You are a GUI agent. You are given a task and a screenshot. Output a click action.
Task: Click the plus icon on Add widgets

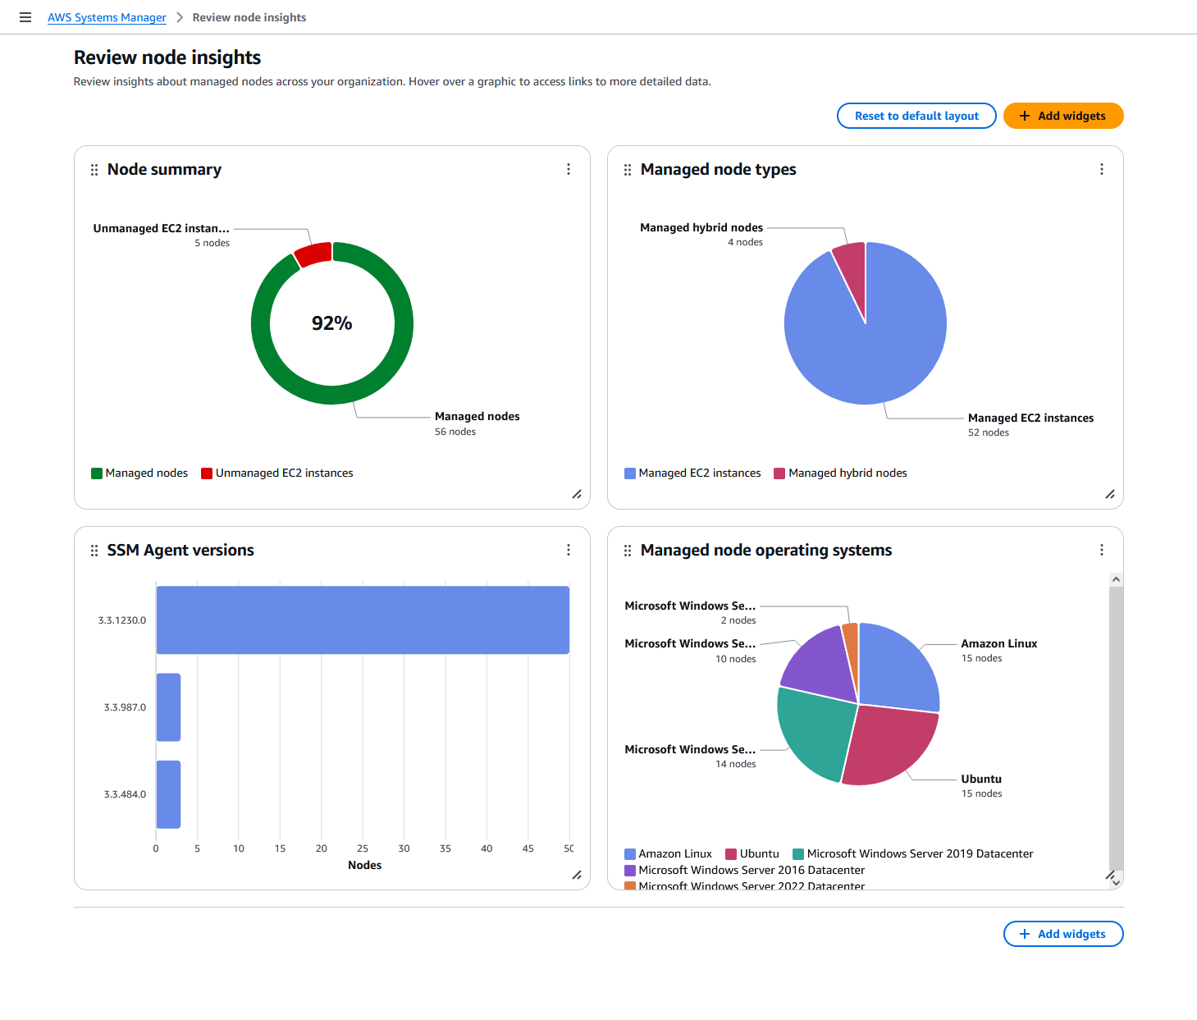pyautogui.click(x=1025, y=116)
